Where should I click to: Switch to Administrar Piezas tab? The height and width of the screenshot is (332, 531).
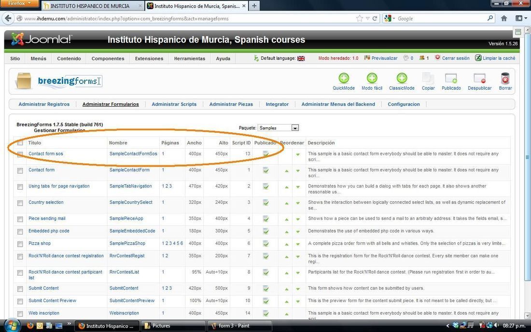[x=231, y=104]
